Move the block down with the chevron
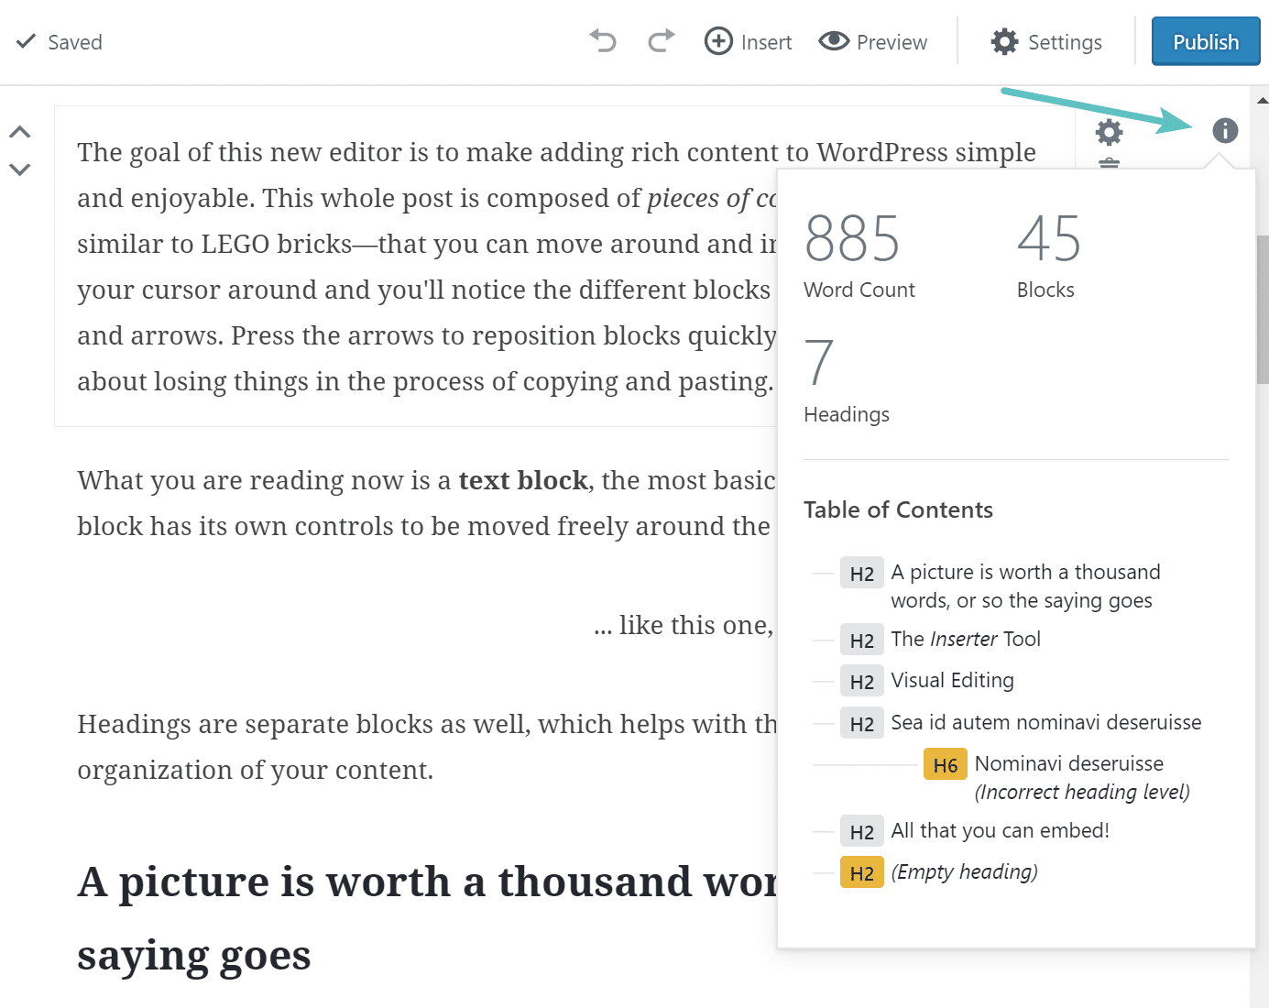Image resolution: width=1269 pixels, height=1008 pixels. coord(20,170)
